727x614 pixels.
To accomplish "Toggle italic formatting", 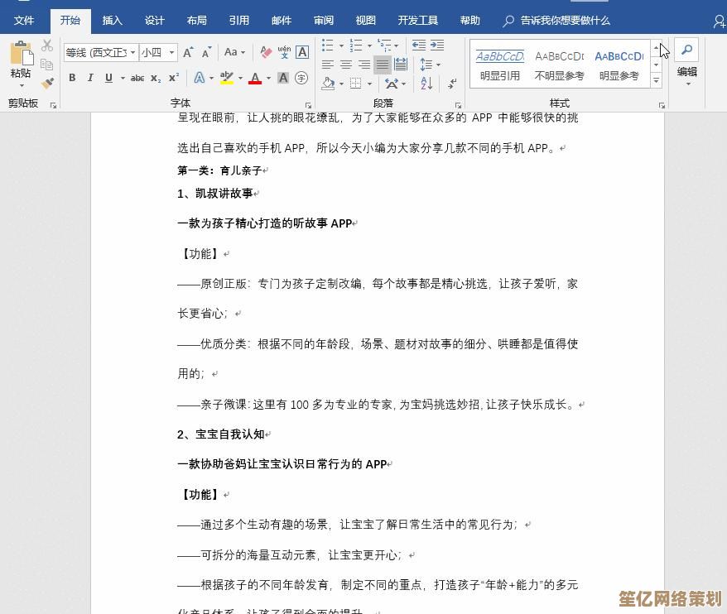I will pyautogui.click(x=90, y=78).
